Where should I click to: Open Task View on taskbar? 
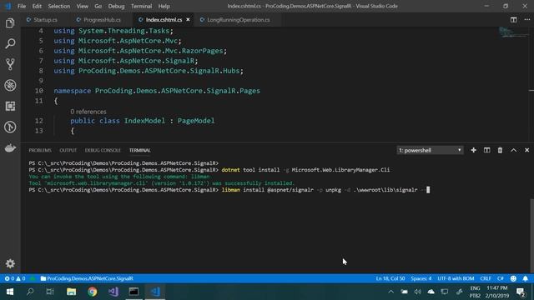pyautogui.click(x=50, y=292)
